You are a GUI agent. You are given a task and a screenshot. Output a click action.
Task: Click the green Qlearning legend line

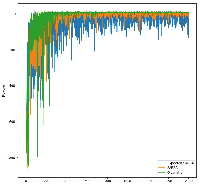click(x=162, y=173)
